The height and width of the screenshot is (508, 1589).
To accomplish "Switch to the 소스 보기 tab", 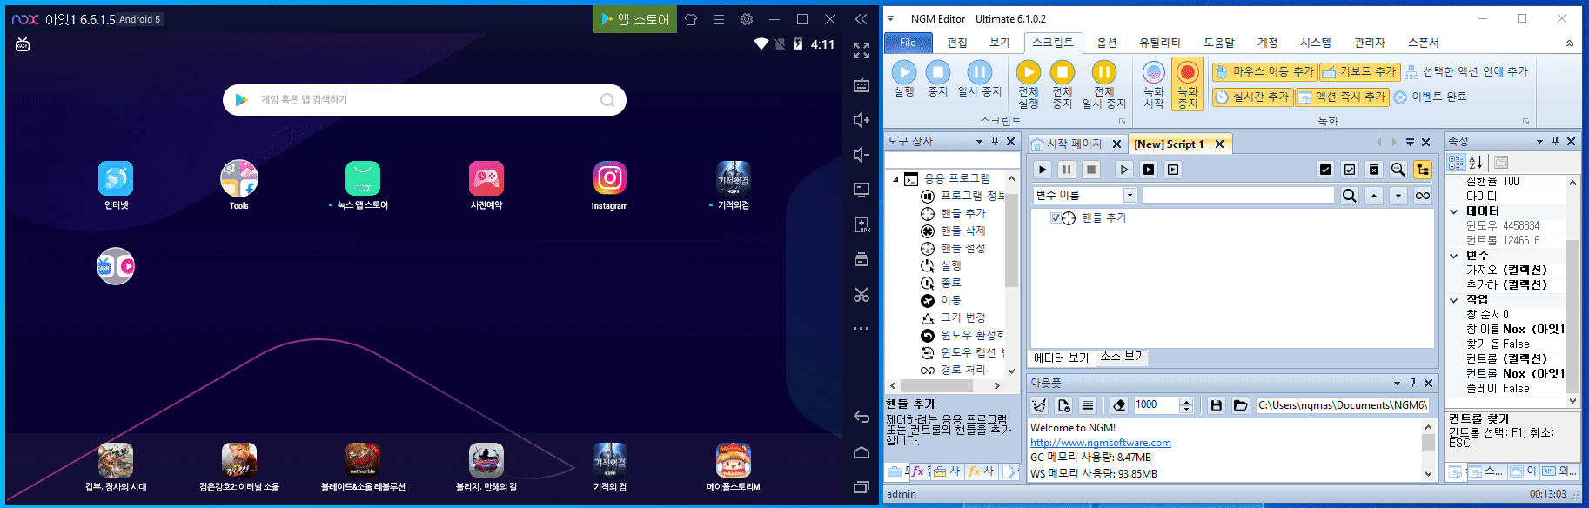I will click(1123, 357).
